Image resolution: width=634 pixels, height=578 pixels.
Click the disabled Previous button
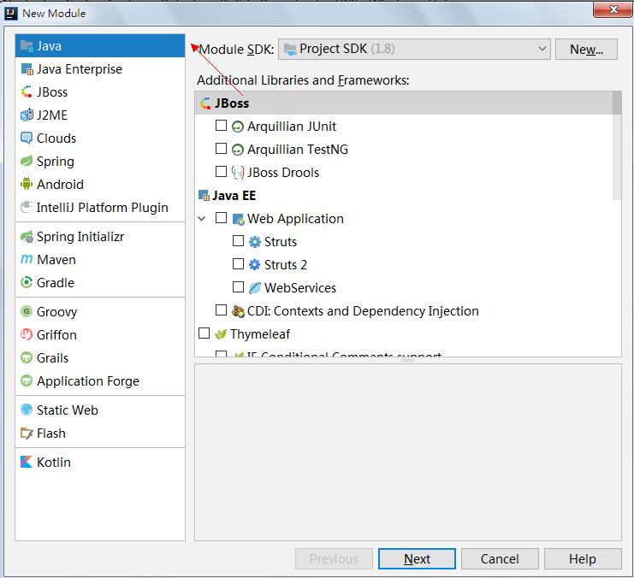(x=334, y=558)
